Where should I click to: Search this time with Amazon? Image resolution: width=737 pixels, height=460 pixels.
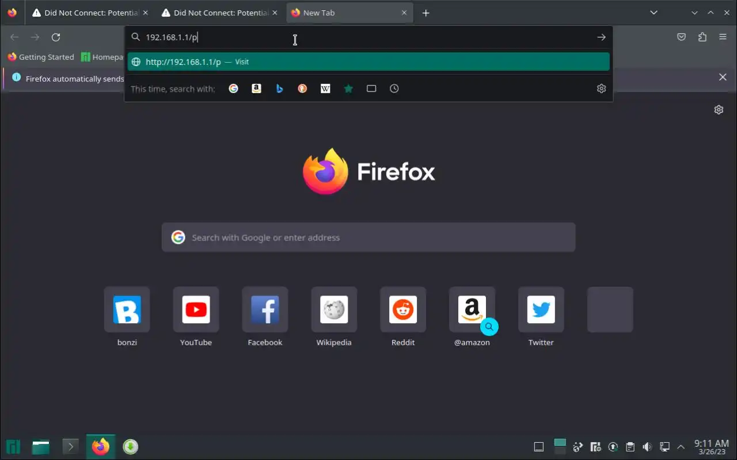click(x=256, y=89)
